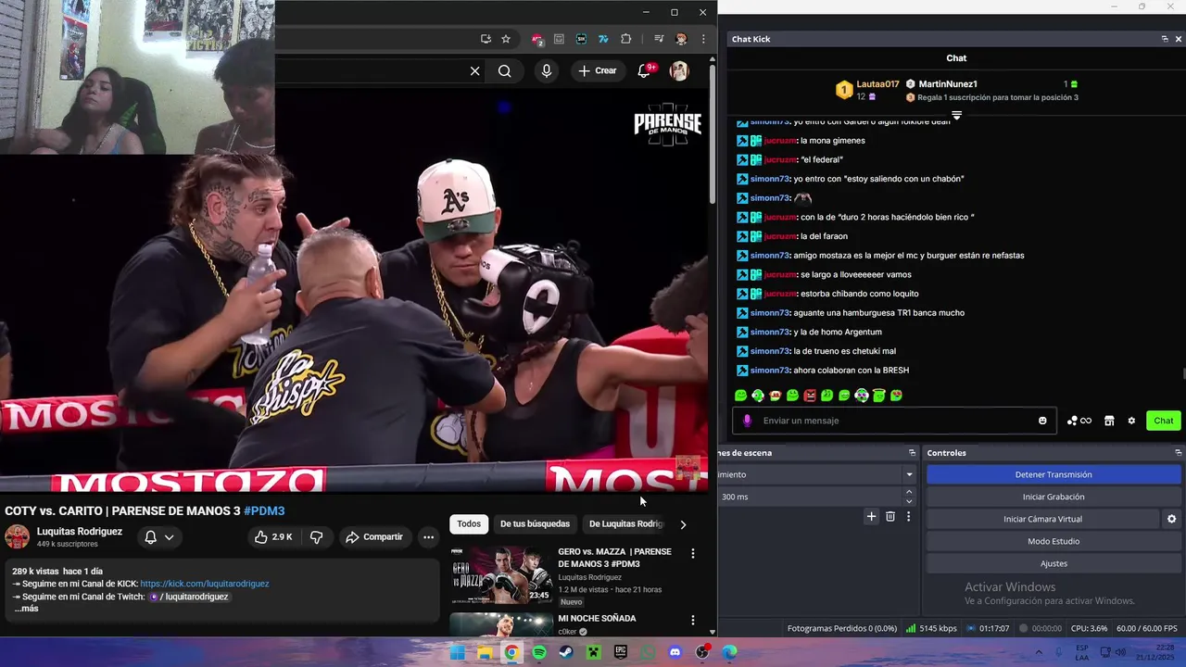Insert the first green emote
The image size is (1186, 667).
tap(740, 396)
